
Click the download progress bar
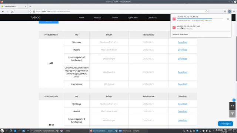200,19
